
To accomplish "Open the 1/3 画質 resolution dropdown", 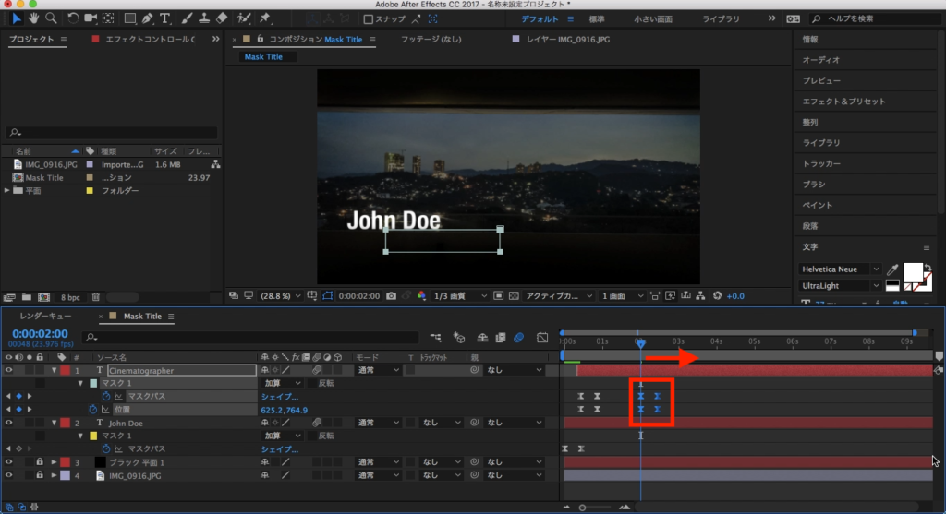I will (462, 296).
